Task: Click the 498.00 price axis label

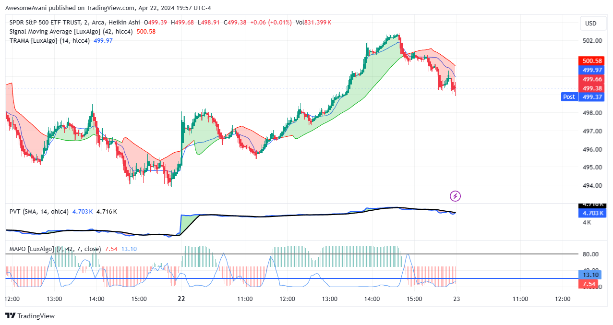Action: point(592,113)
